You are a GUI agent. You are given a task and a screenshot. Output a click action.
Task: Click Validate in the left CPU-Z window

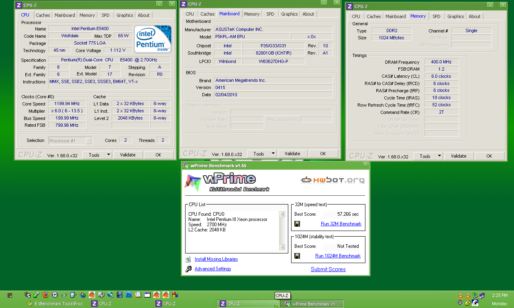point(128,155)
